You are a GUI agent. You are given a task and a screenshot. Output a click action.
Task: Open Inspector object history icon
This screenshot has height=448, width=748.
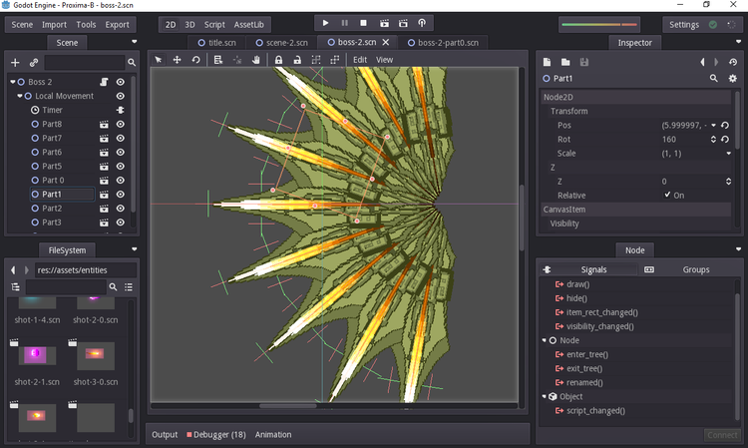click(x=733, y=62)
